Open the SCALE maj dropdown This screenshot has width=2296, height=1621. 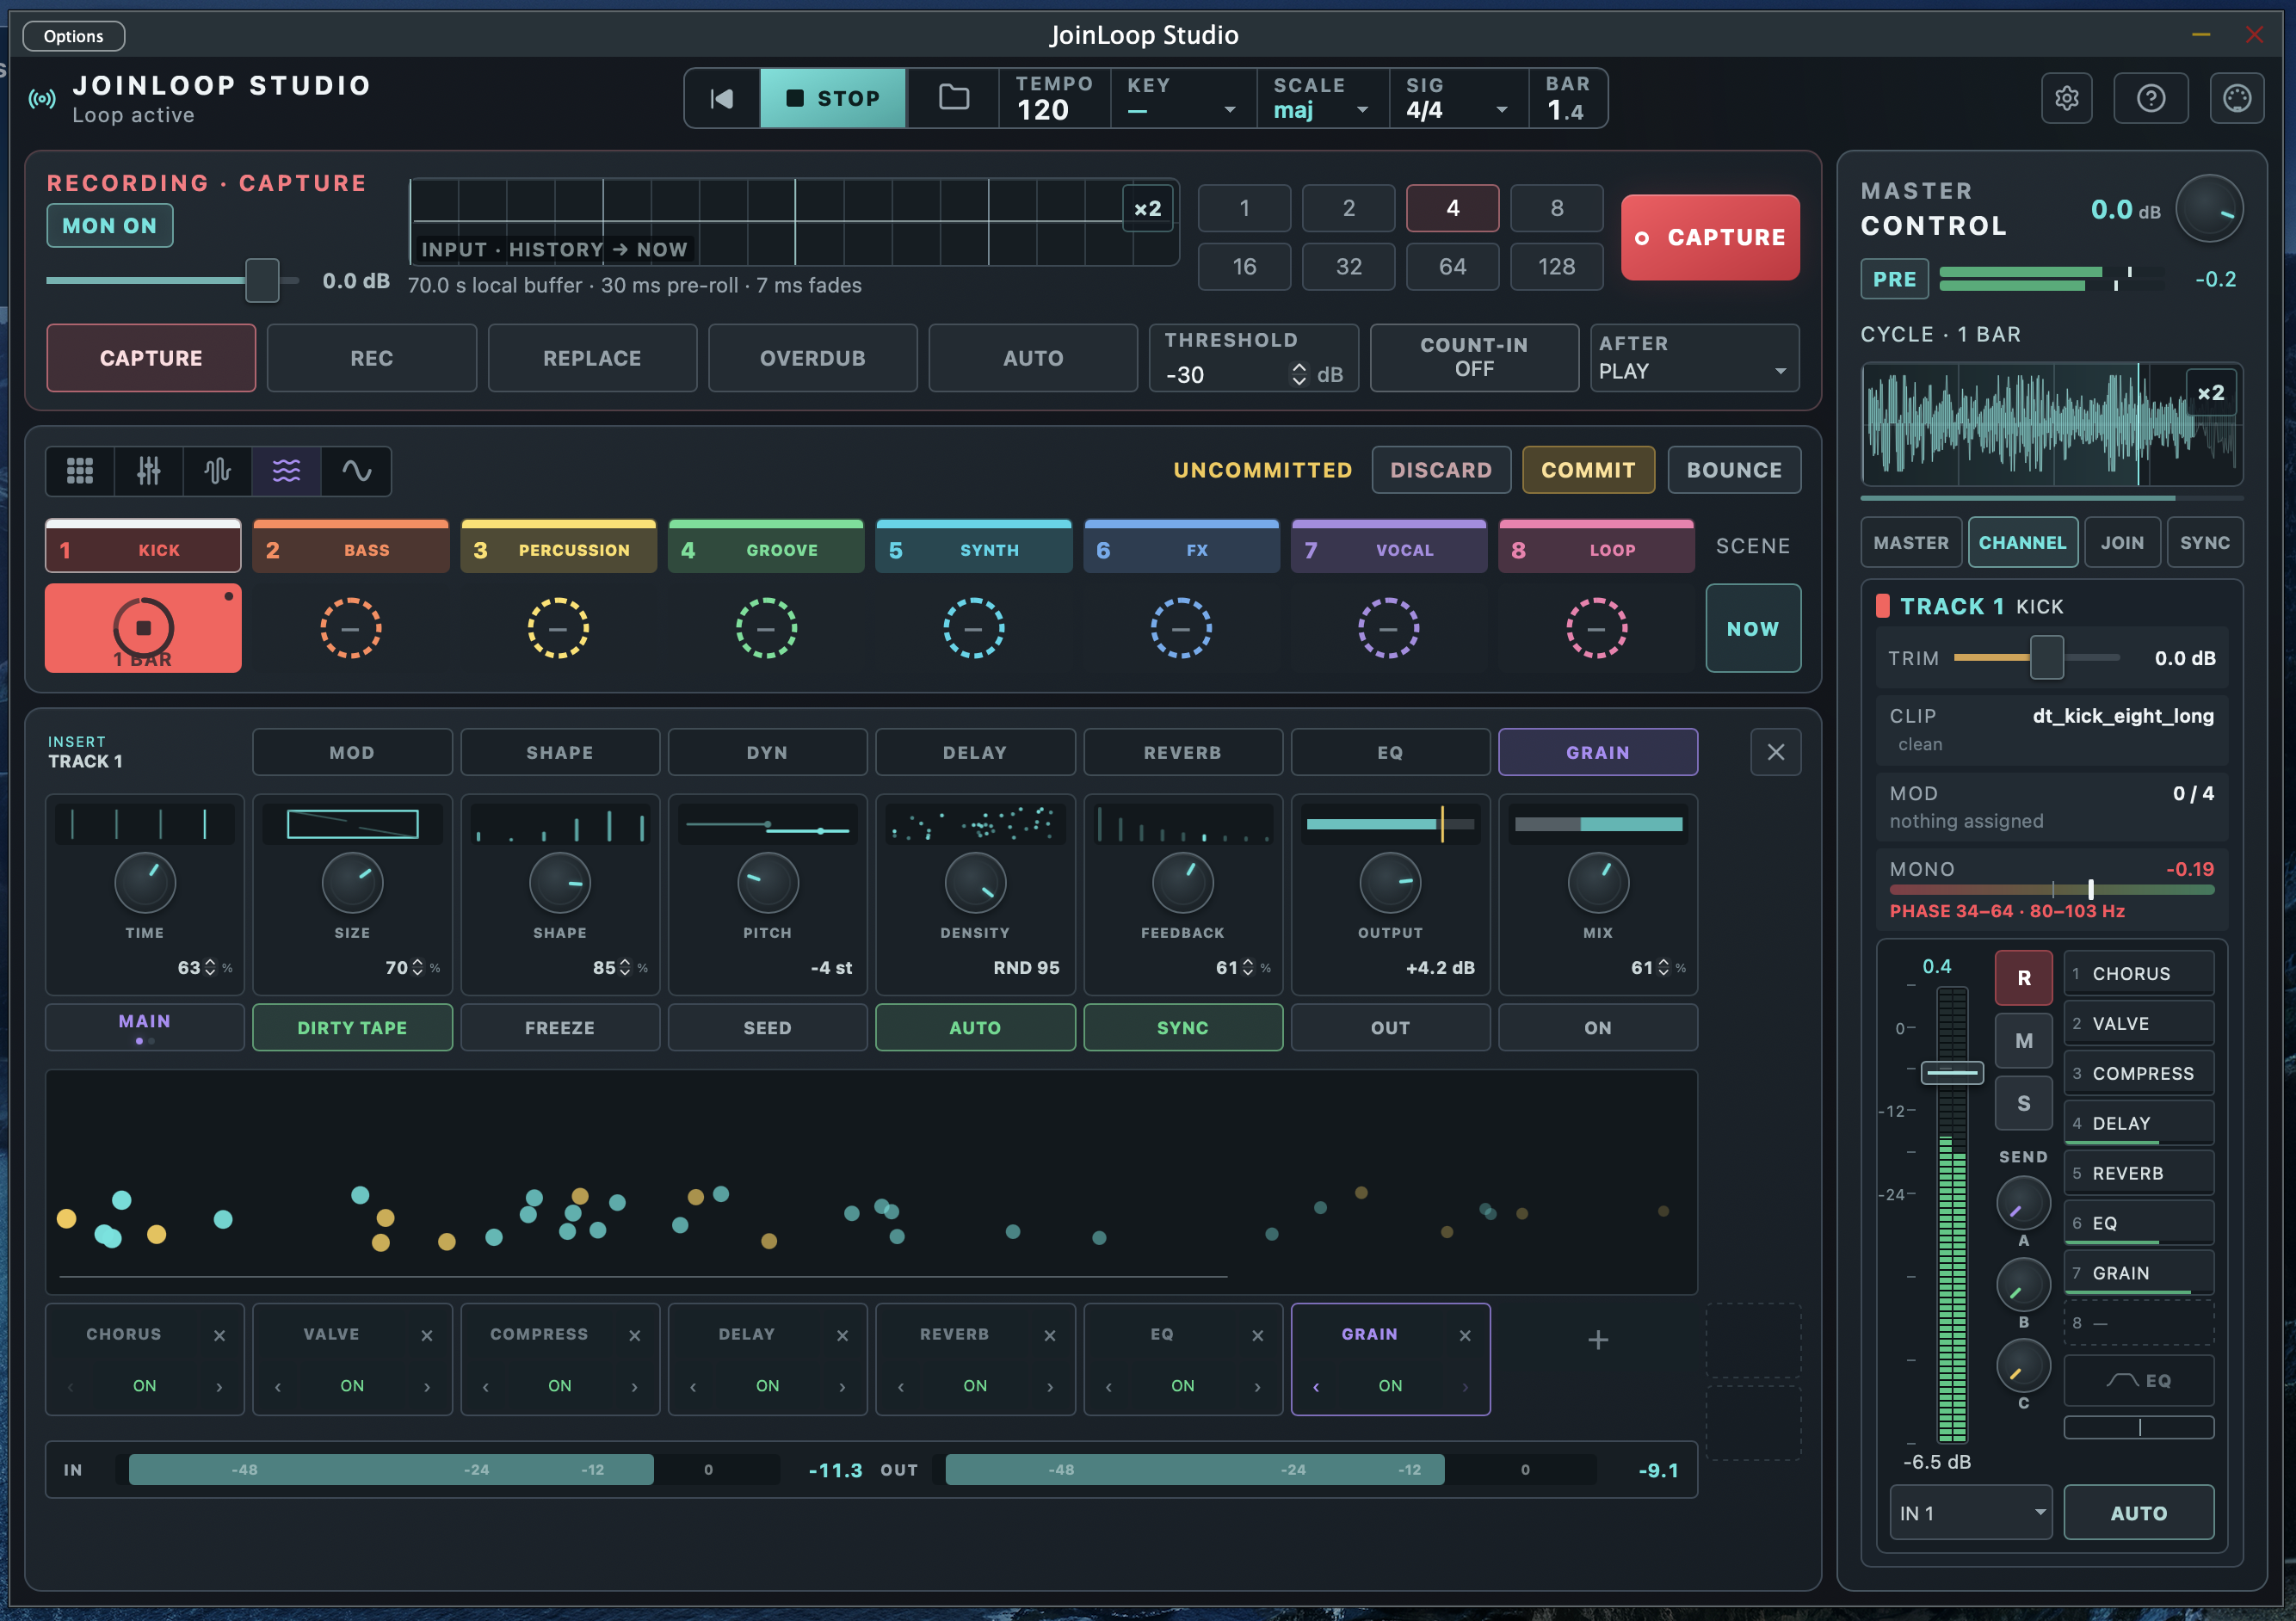pos(1321,98)
